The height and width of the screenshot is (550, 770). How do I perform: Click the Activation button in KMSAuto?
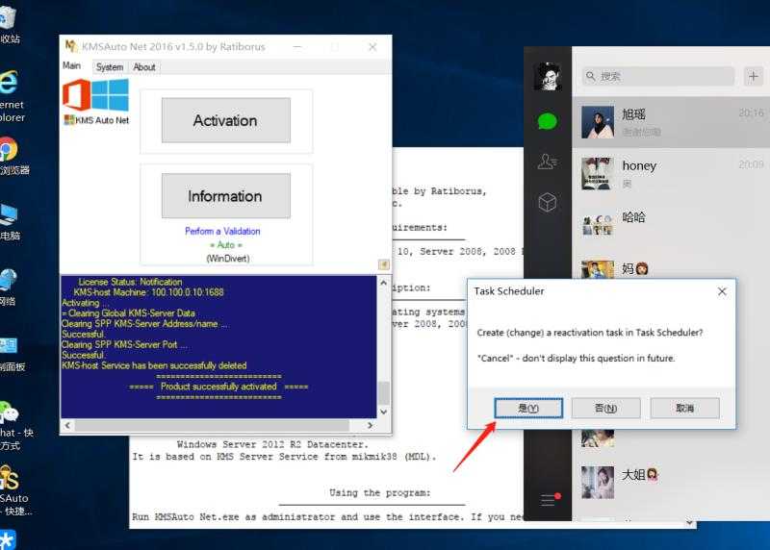pyautogui.click(x=226, y=120)
